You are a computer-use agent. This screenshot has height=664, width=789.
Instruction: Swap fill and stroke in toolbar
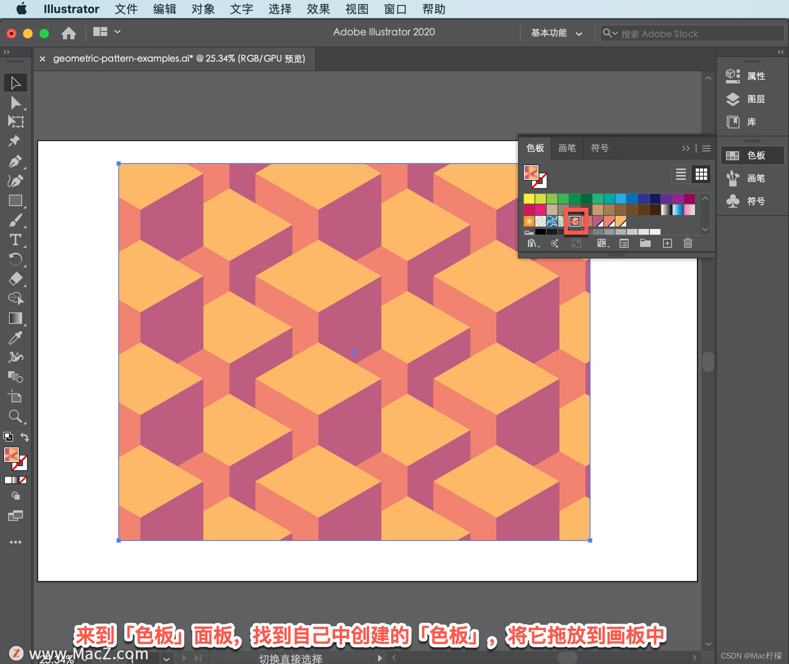tap(25, 437)
